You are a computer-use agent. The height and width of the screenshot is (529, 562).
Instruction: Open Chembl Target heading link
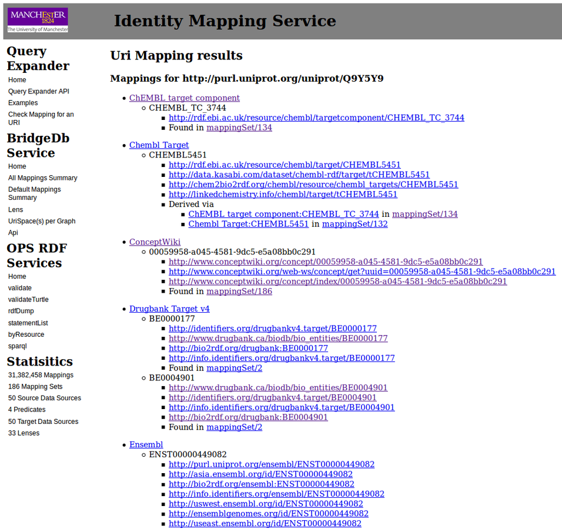point(159,145)
